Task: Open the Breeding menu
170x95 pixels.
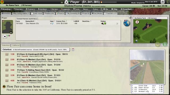Action: click(x=6, y=9)
